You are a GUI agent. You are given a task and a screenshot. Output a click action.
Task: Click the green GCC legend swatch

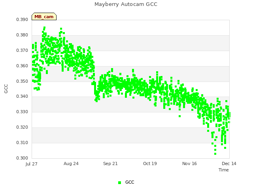pyautogui.click(x=119, y=182)
